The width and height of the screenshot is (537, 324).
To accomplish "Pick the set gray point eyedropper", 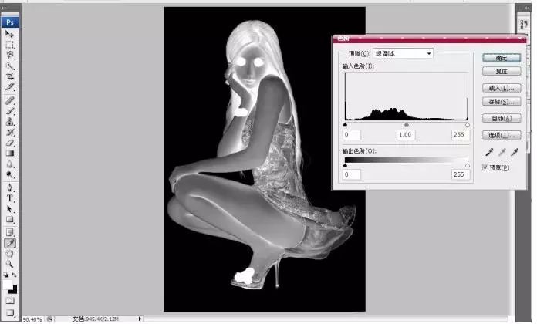I will click(502, 152).
